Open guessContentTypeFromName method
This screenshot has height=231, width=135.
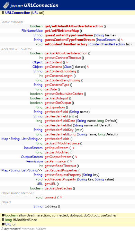click(x=69, y=35)
